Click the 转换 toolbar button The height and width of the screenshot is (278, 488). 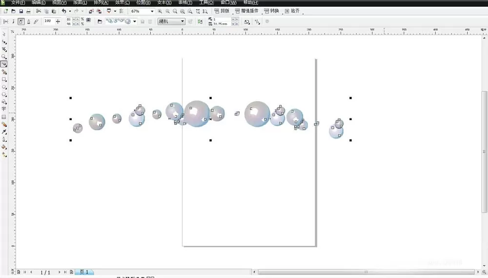[x=272, y=11]
